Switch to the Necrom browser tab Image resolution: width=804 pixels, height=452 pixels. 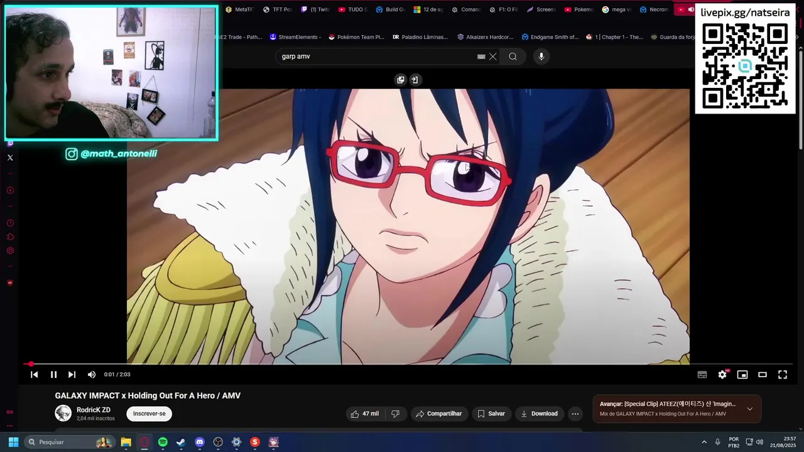pos(654,9)
